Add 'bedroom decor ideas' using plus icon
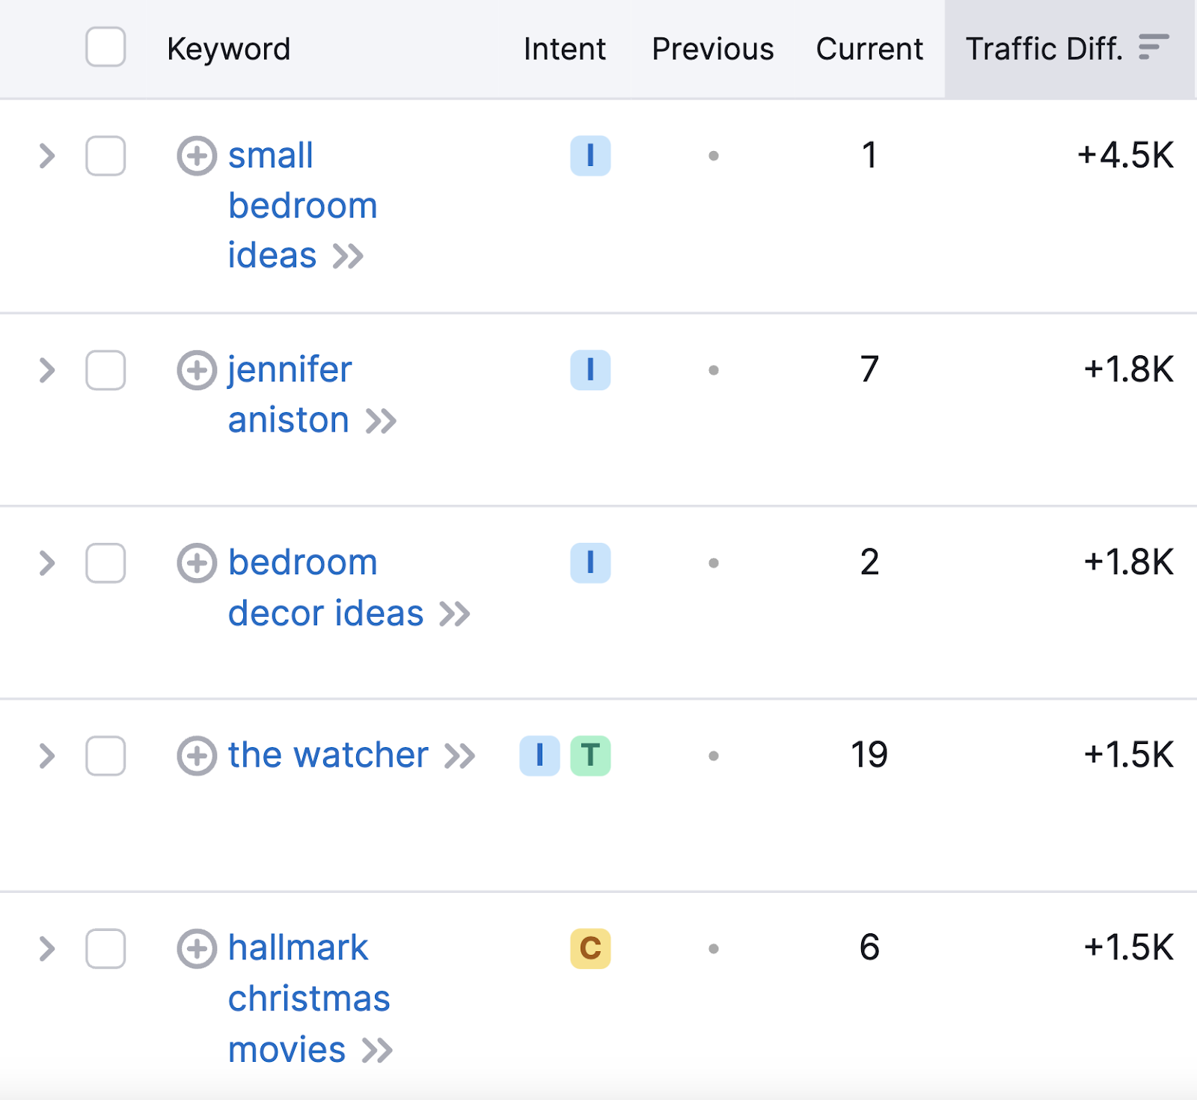The width and height of the screenshot is (1197, 1100). (197, 563)
